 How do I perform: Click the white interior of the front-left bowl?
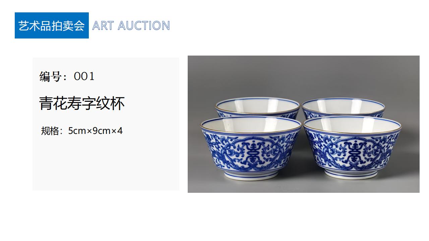[x=251, y=125]
